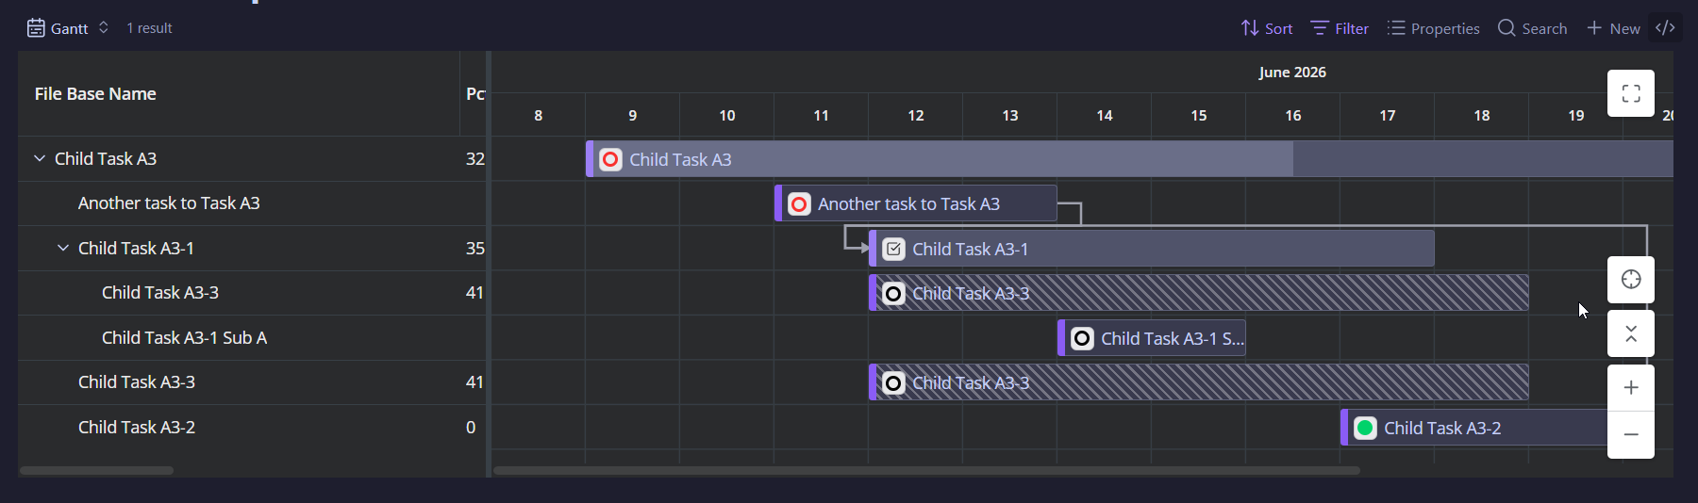Click the green status icon on Child Task A3-2 bar
This screenshot has width=1698, height=503.
point(1365,428)
